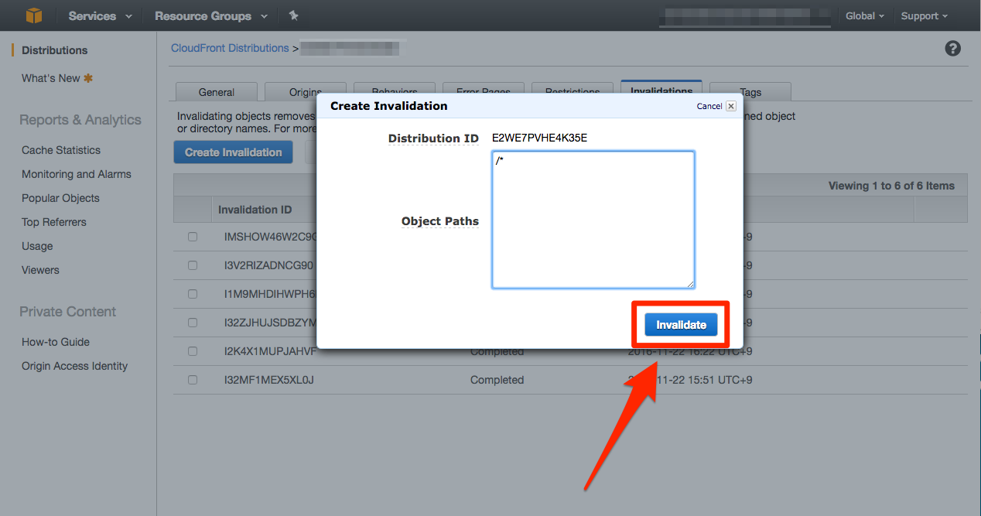Check the box for invalidation I2K4X1MUPJAHVF
Screen dimensions: 981x516
coord(192,351)
